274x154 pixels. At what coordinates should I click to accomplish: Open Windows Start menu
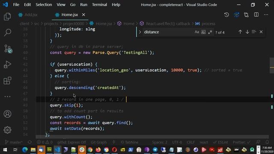5,150
